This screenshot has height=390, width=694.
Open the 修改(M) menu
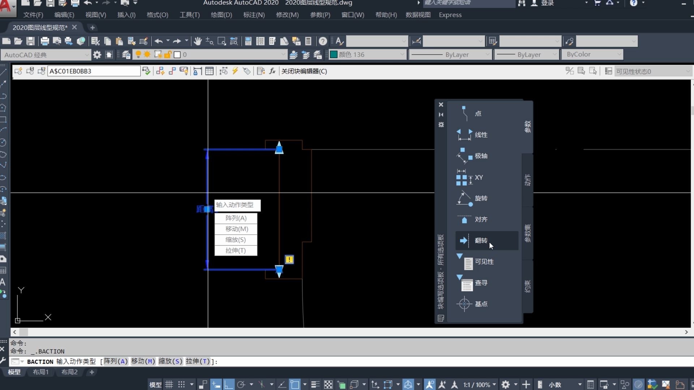click(x=287, y=15)
